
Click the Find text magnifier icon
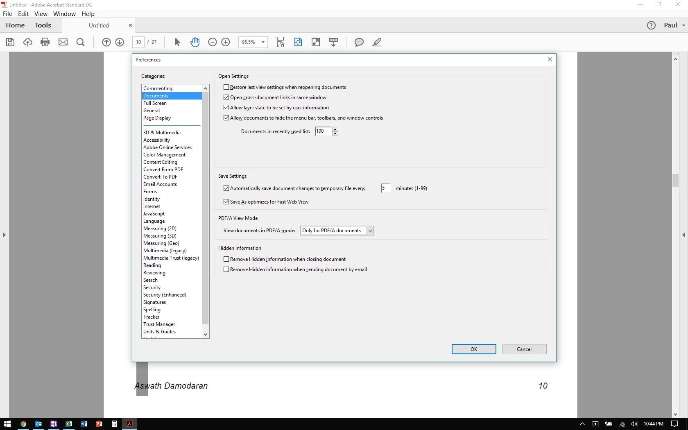click(81, 42)
